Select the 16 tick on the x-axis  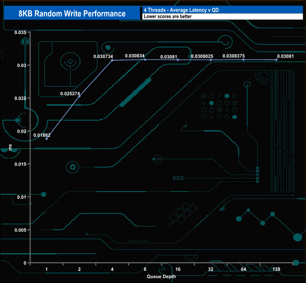pos(177,269)
